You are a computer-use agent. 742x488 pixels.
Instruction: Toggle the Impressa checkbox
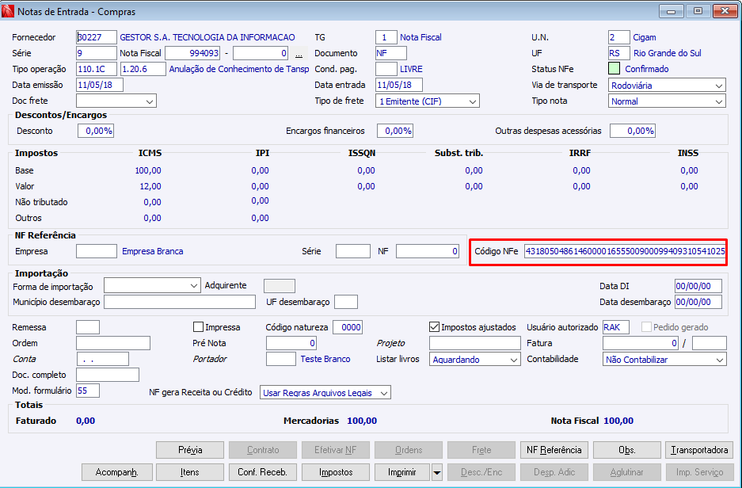point(198,327)
